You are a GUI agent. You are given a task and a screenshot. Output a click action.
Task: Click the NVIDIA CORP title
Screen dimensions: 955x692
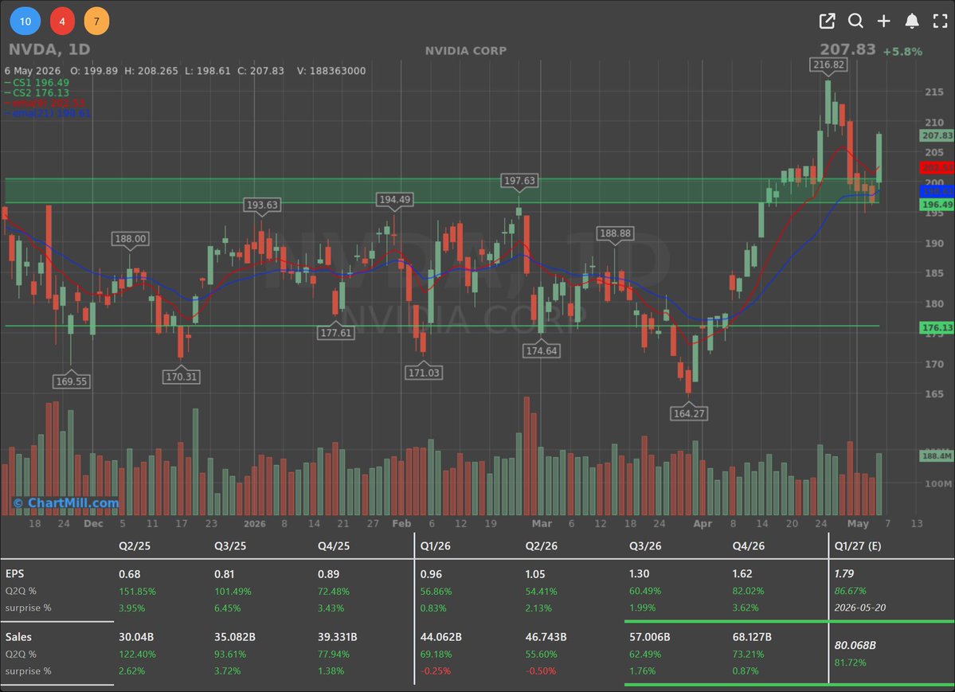[466, 50]
